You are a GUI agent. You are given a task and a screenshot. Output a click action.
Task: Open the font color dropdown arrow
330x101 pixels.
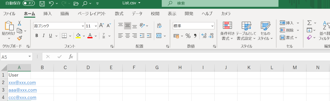pos(95,36)
